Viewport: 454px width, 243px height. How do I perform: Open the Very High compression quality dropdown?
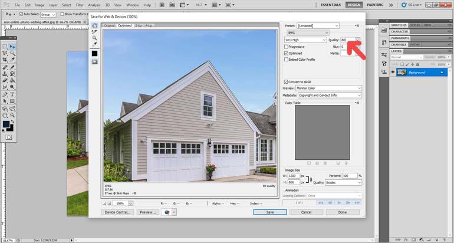305,40
